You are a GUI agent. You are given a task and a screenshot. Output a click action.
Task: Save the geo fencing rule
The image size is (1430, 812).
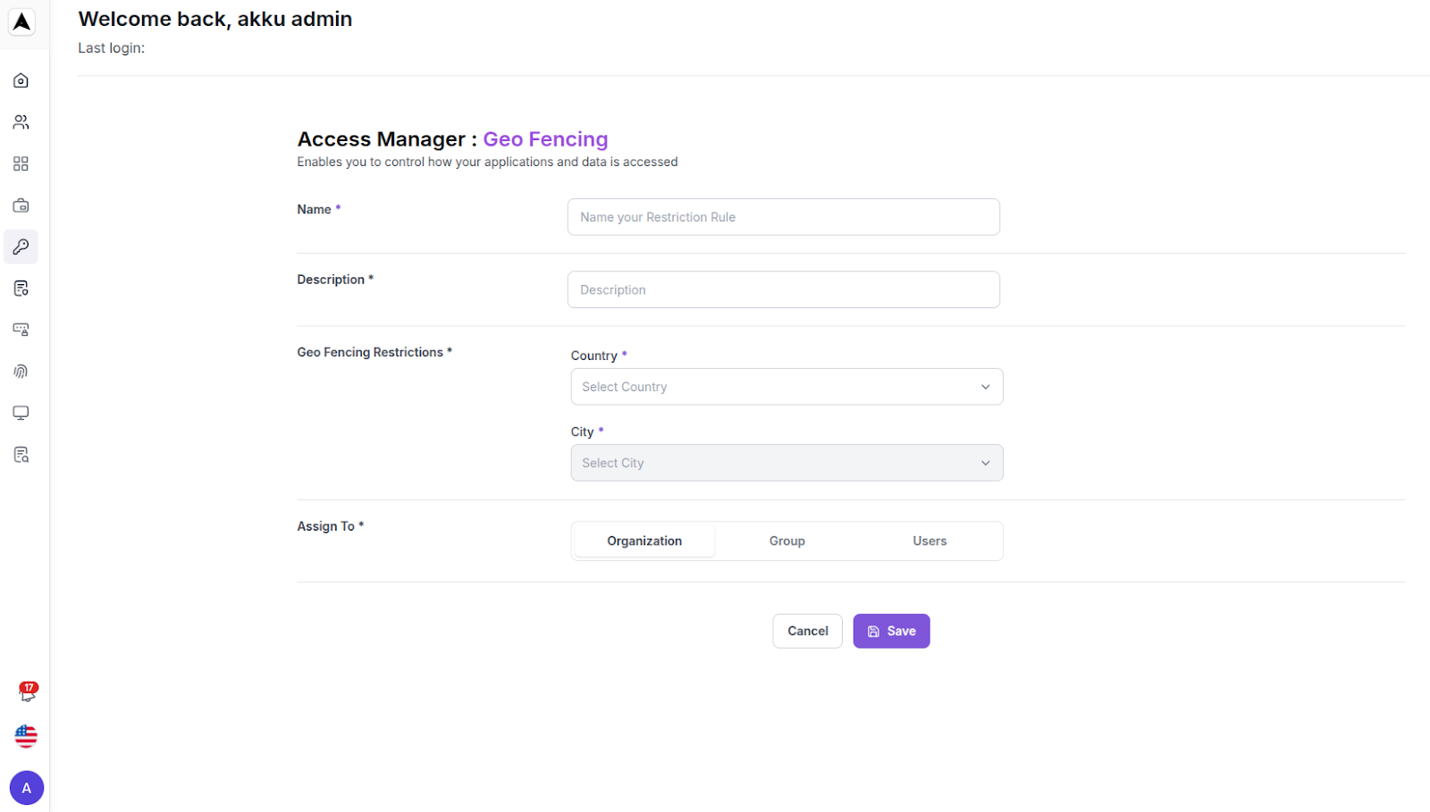point(890,631)
